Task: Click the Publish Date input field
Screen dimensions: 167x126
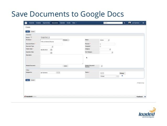Action: (45, 50)
